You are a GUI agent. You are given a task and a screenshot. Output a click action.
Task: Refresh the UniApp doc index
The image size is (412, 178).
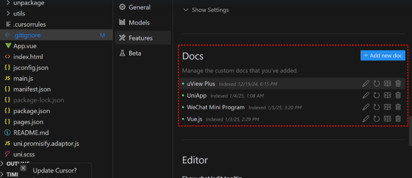pos(377,96)
